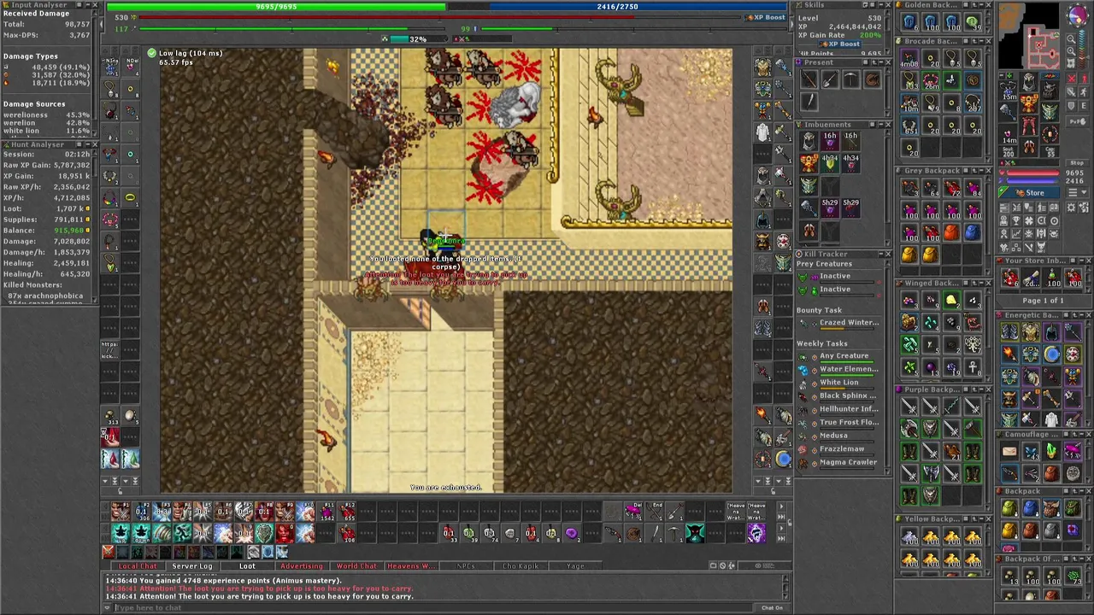Open the Loot chat tab
Screen dimensions: 1094x615
click(x=247, y=566)
